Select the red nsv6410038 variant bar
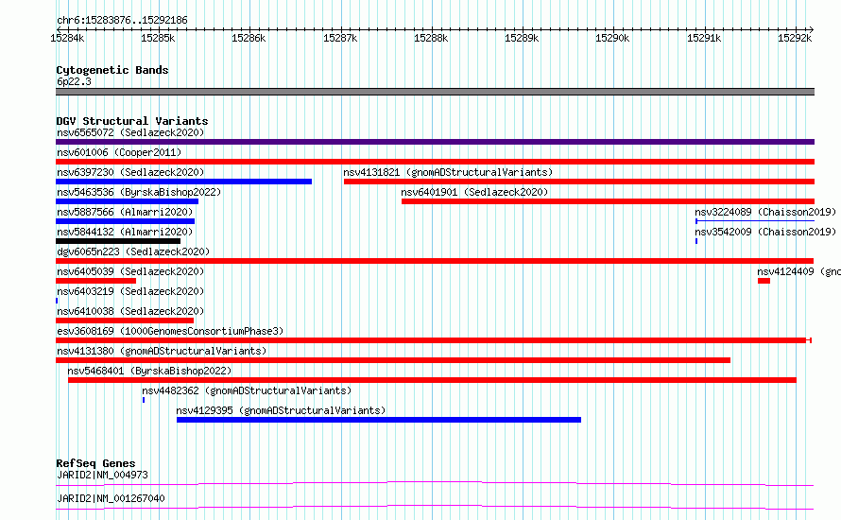 pos(125,321)
